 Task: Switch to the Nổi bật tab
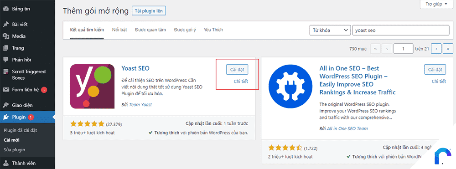click(x=119, y=30)
